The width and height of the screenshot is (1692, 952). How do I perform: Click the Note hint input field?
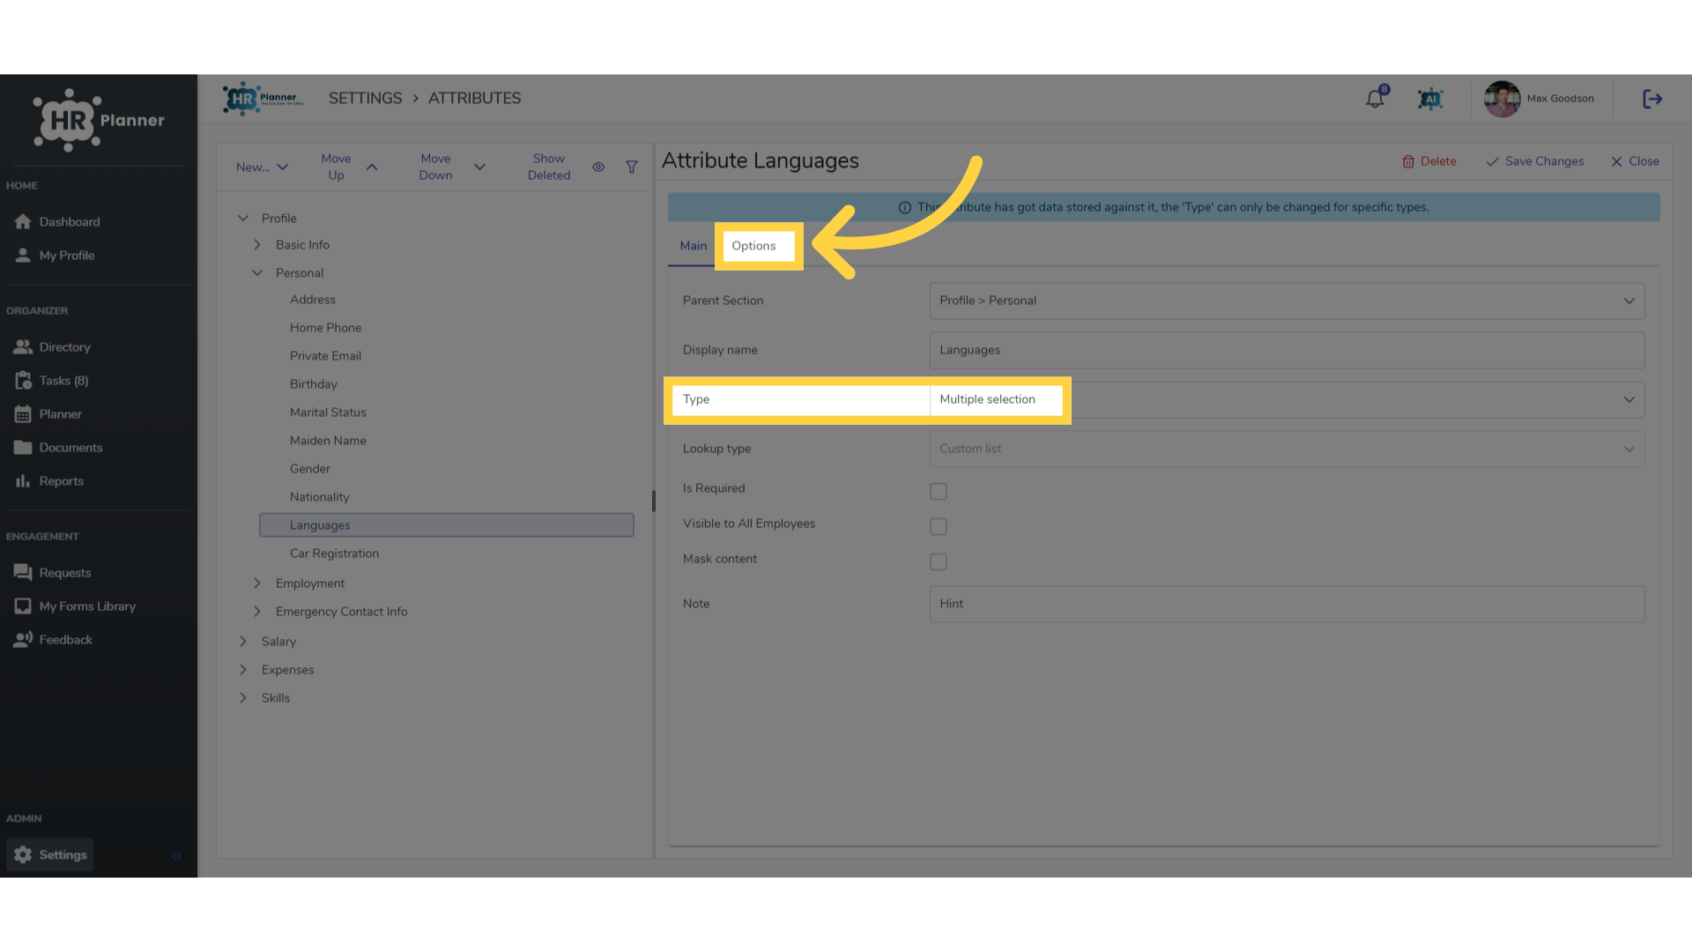[x=1287, y=604]
